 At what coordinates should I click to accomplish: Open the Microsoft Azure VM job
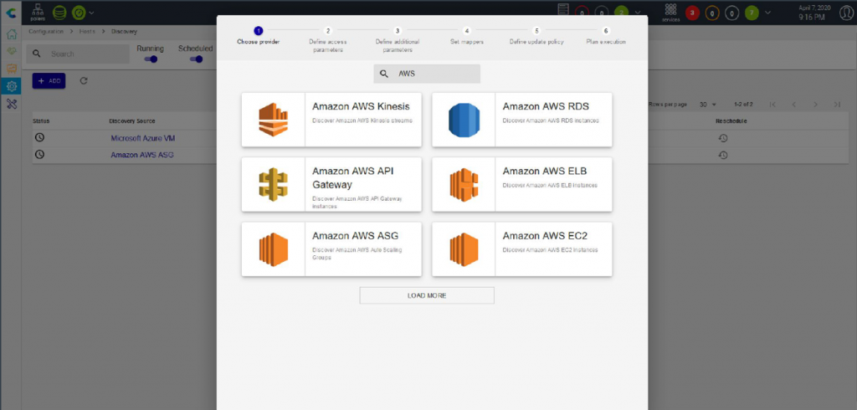[x=142, y=138]
